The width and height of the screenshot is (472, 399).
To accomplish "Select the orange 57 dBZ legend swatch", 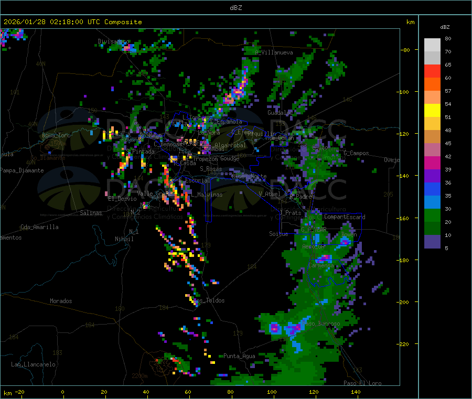I will 432,84.
